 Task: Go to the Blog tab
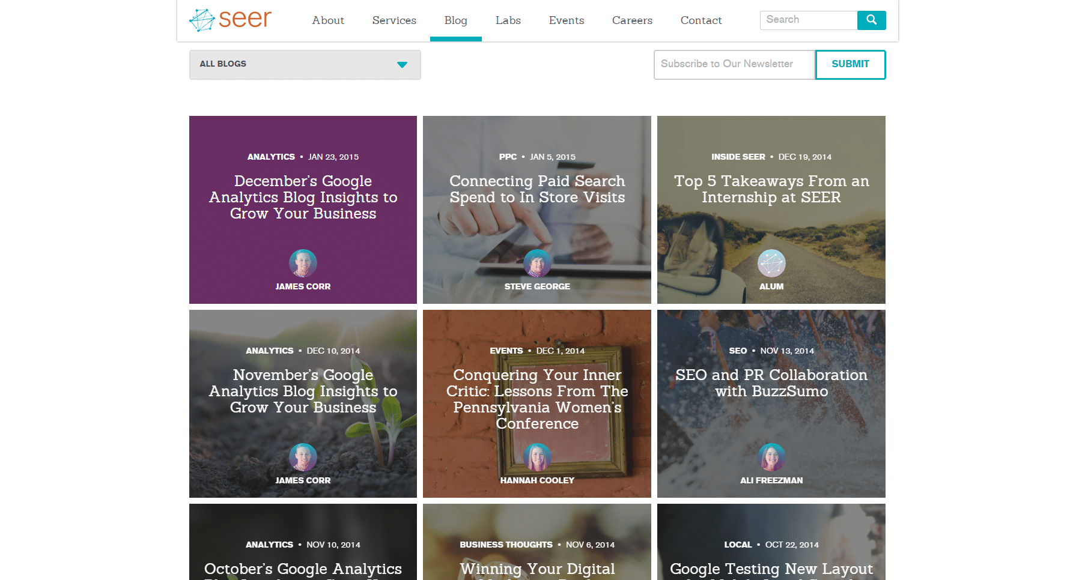point(455,20)
